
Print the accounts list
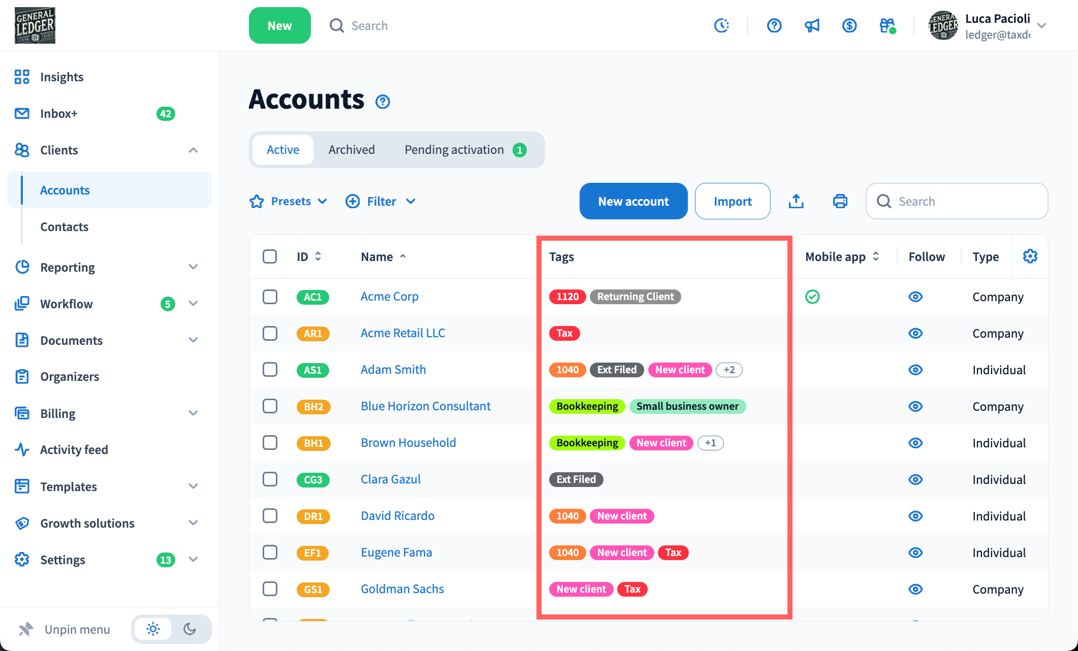pos(840,202)
